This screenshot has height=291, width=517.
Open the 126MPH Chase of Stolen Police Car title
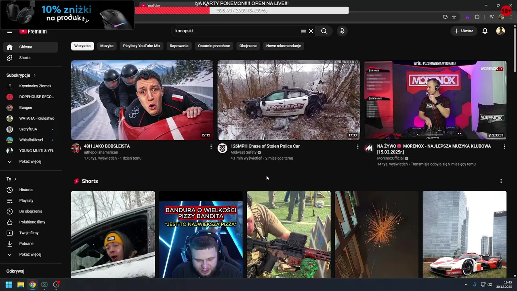(265, 146)
